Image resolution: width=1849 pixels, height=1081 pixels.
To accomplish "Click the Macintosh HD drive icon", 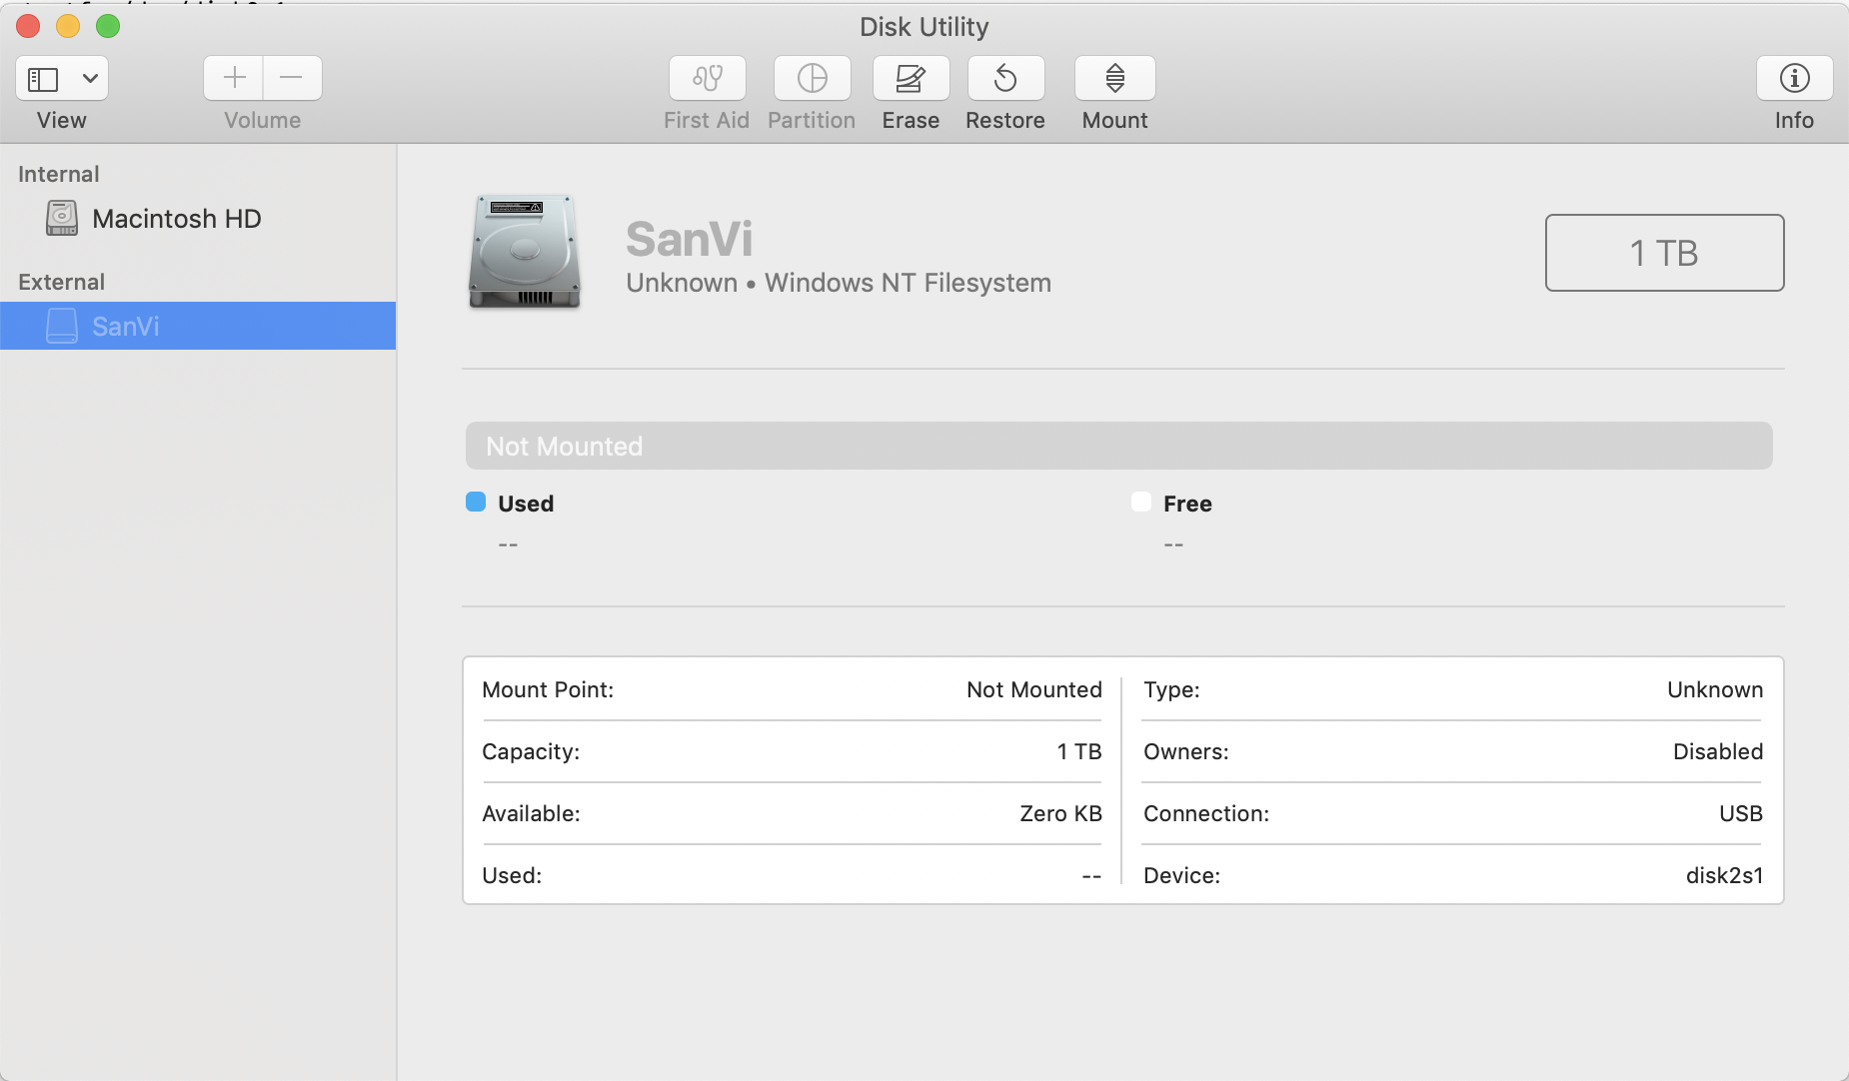I will (62, 218).
